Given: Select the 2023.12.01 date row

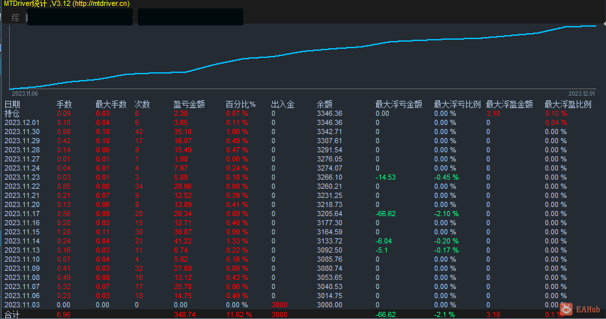Looking at the screenshot, I should pyautogui.click(x=22, y=122).
